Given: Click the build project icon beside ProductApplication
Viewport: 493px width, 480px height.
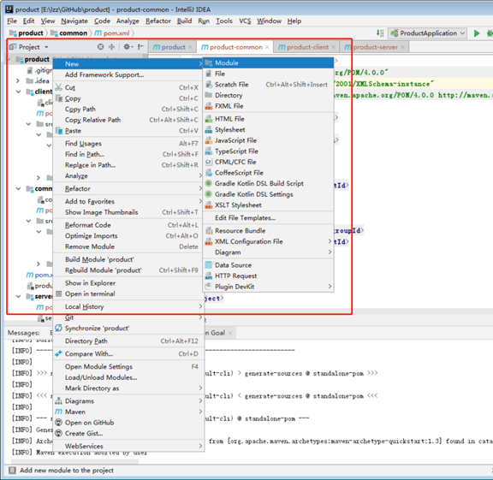Looking at the screenshot, I should pyautogui.click(x=380, y=33).
